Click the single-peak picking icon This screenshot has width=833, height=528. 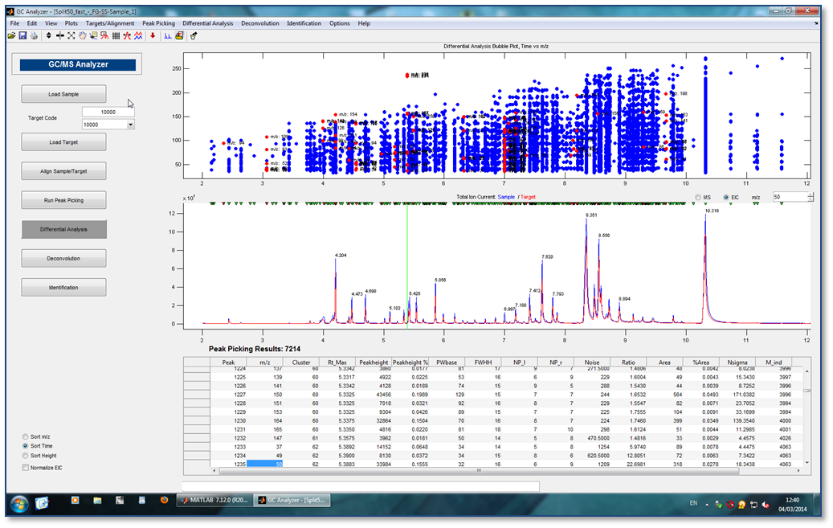pyautogui.click(x=126, y=36)
